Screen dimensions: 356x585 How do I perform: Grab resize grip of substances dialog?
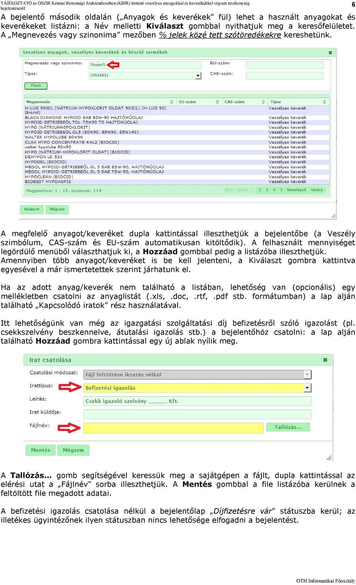333,216
